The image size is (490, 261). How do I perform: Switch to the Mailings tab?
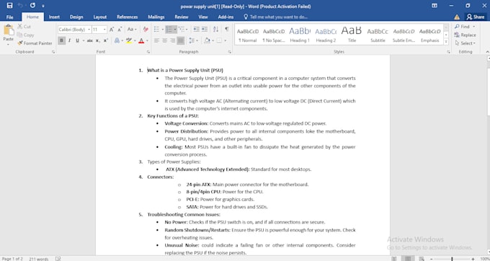[x=156, y=17]
